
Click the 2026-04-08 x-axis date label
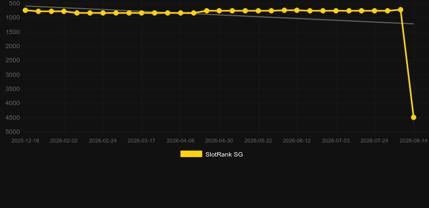click(x=181, y=141)
